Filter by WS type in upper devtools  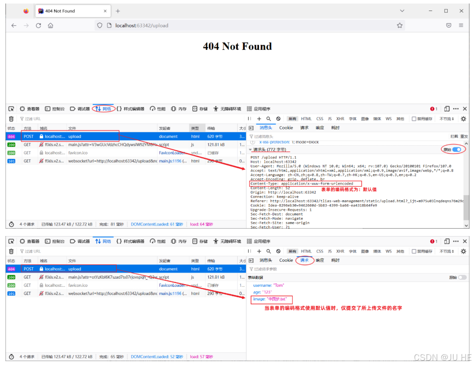click(x=389, y=119)
